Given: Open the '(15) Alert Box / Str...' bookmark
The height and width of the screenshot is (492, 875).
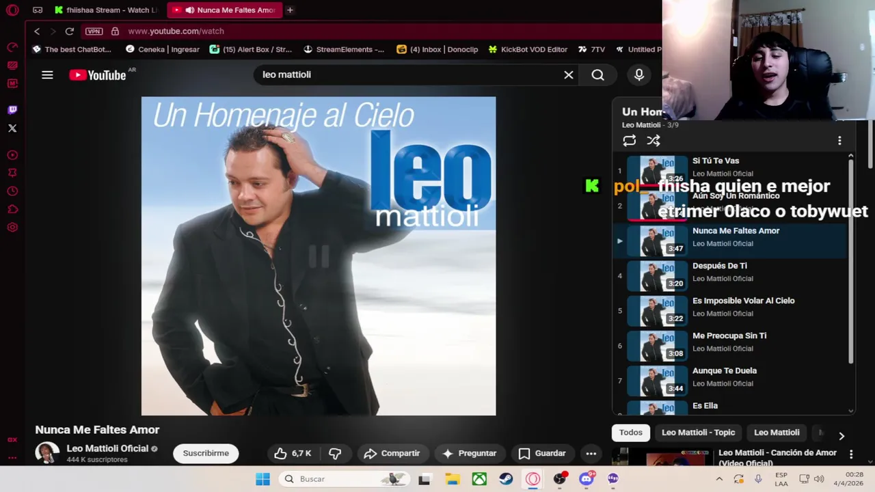Looking at the screenshot, I should tap(251, 49).
